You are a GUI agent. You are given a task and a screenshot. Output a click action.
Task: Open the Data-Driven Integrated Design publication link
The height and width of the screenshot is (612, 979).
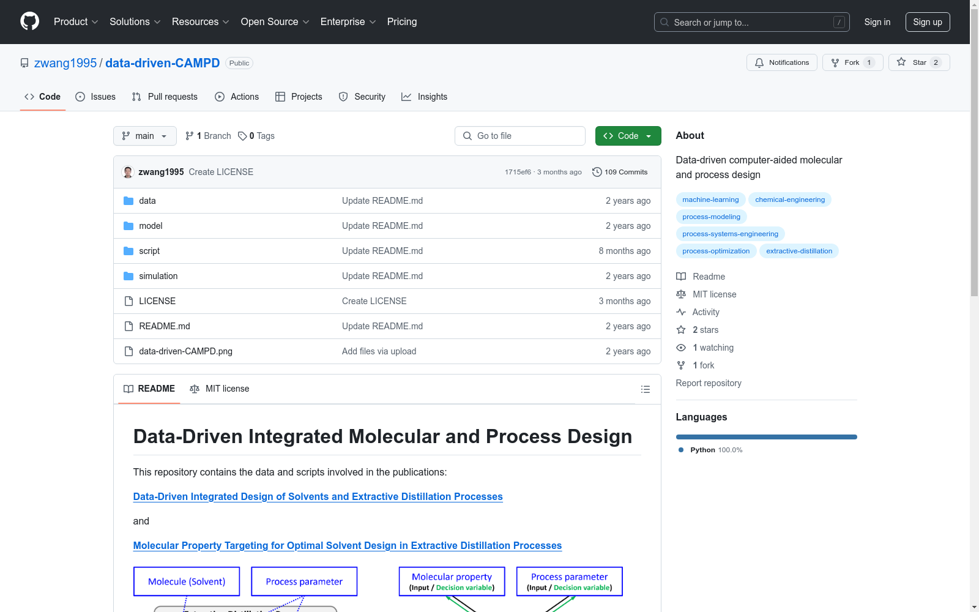pos(318,496)
